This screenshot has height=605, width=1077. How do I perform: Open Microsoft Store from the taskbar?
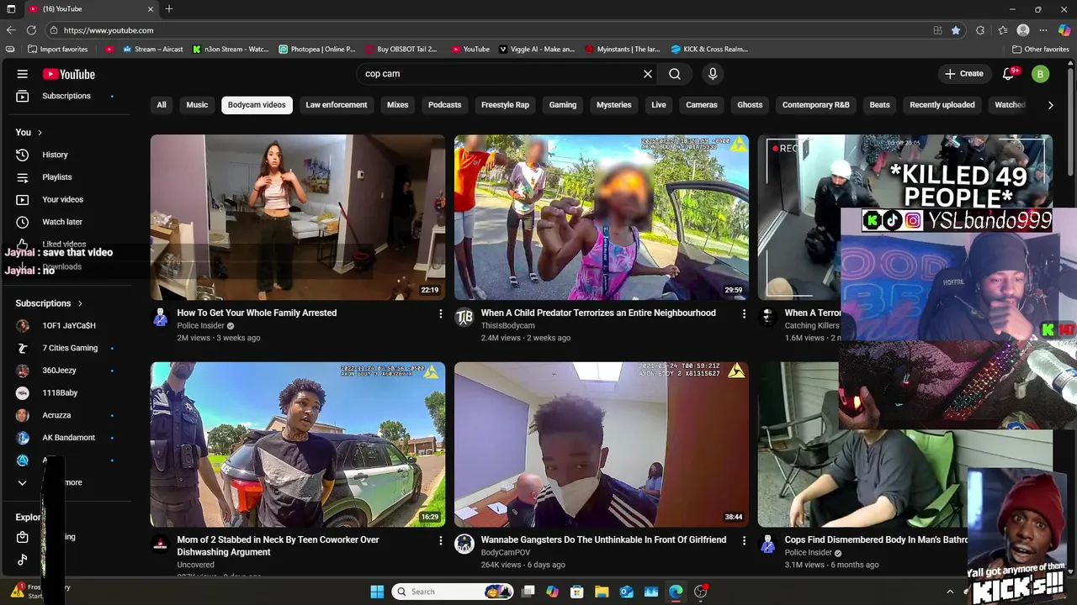577,592
